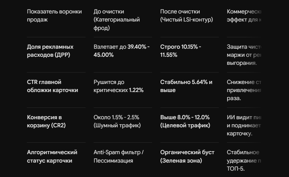
Task: Click the 'Снижение … привлечения' effect cell
Action: coord(244,90)
